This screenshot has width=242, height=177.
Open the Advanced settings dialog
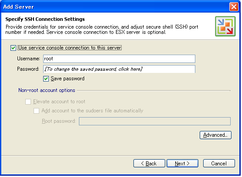pyautogui.click(x=215, y=135)
